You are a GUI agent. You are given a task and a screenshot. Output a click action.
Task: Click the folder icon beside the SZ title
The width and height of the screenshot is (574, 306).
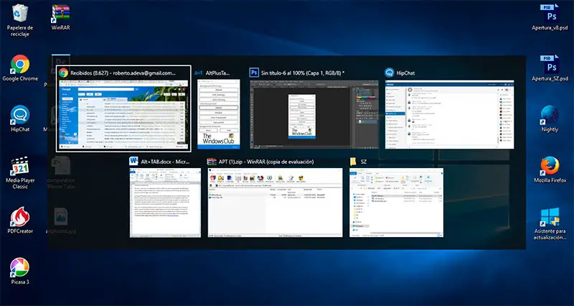(x=353, y=162)
